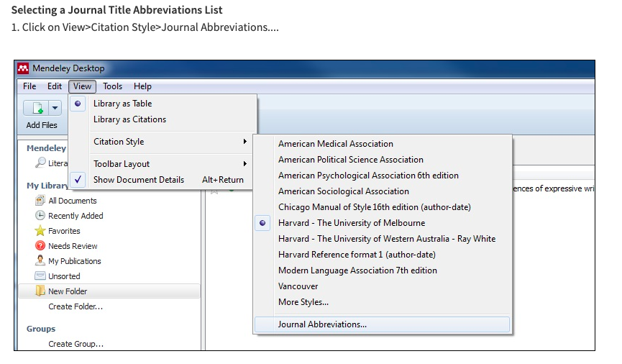This screenshot has height=364, width=622.
Task: Select My Publications in the sidebar
Action: tap(75, 261)
